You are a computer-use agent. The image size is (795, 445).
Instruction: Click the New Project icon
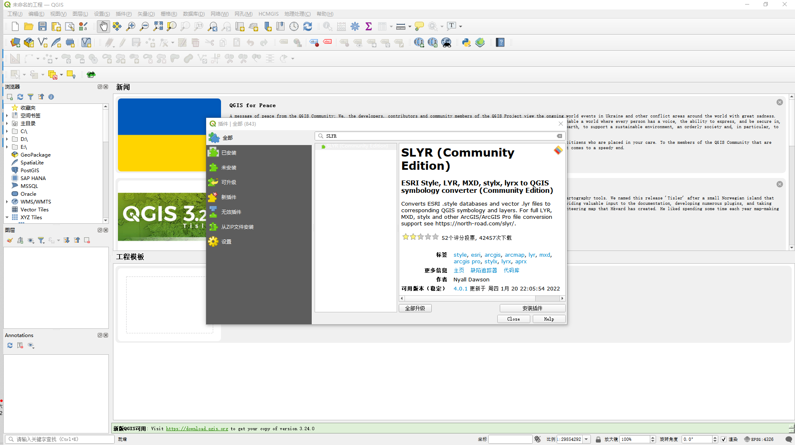point(15,26)
